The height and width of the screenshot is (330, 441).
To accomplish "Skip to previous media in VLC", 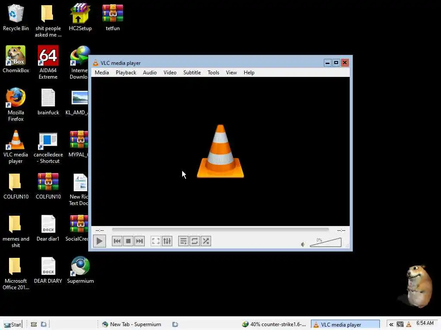I will click(117, 241).
